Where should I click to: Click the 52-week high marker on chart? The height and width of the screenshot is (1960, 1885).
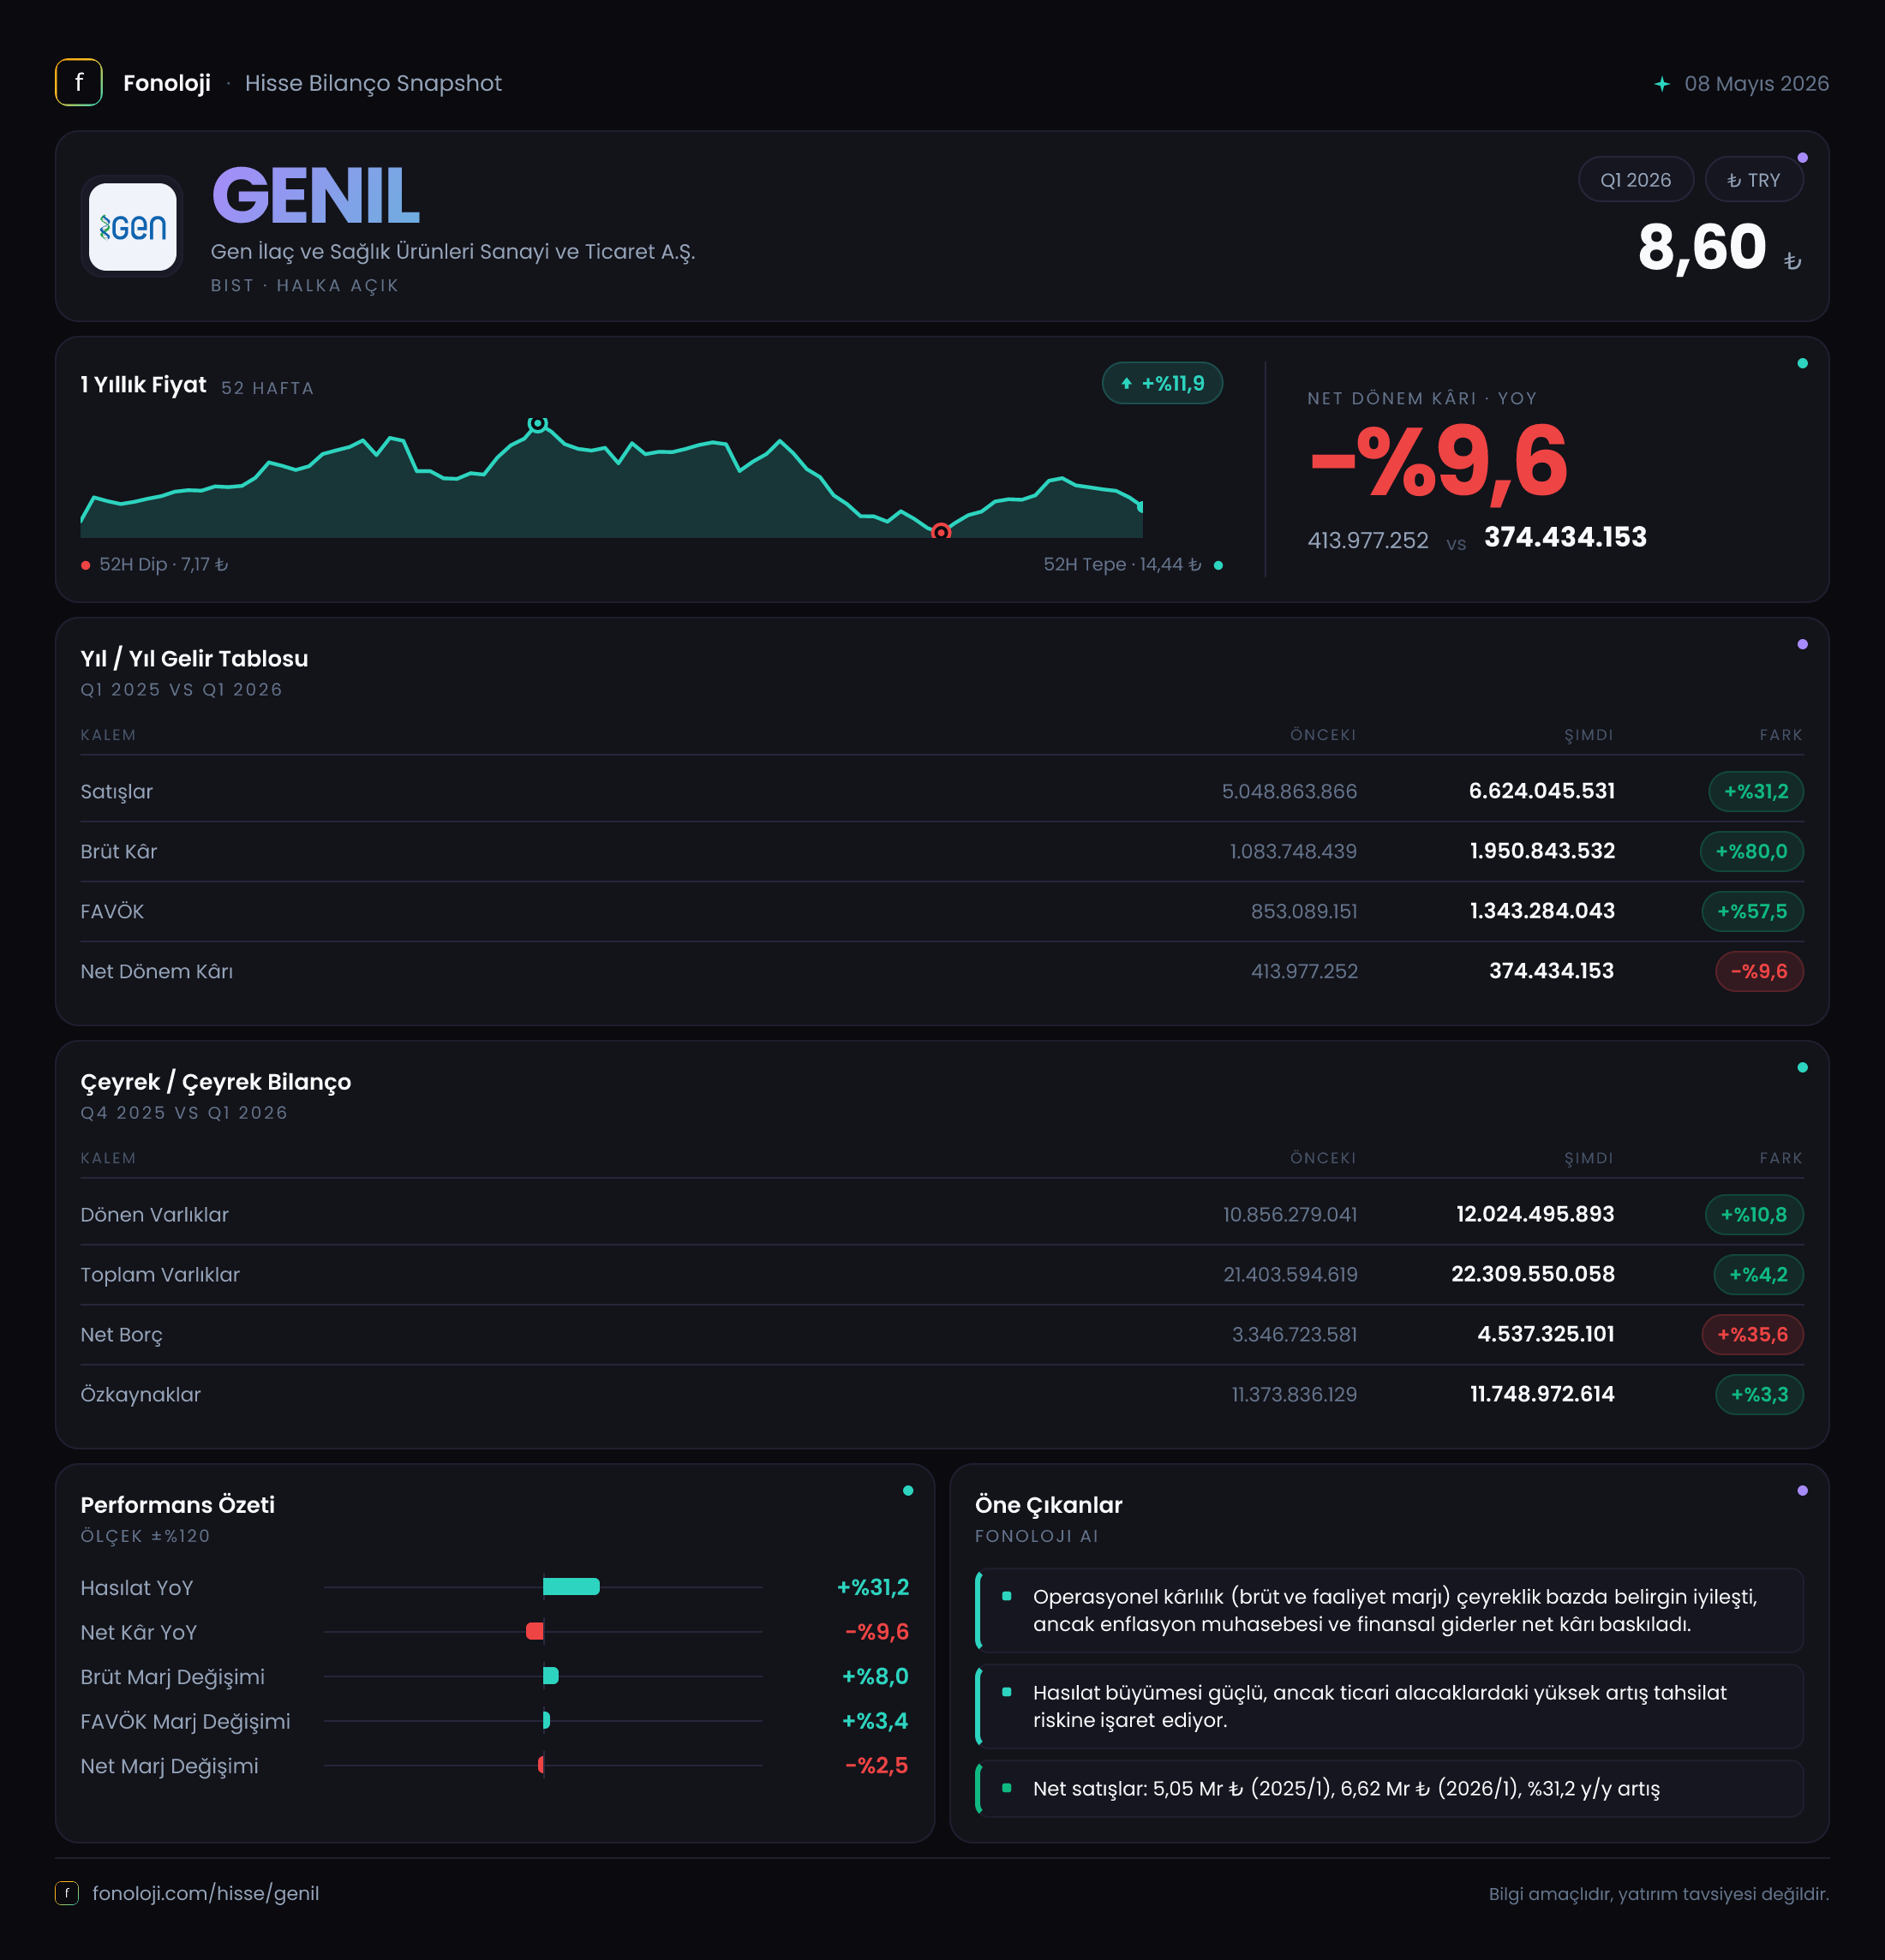[x=538, y=423]
